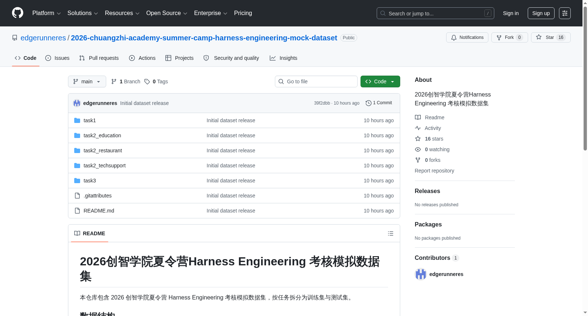Open the main branch selector dropdown

click(x=87, y=81)
